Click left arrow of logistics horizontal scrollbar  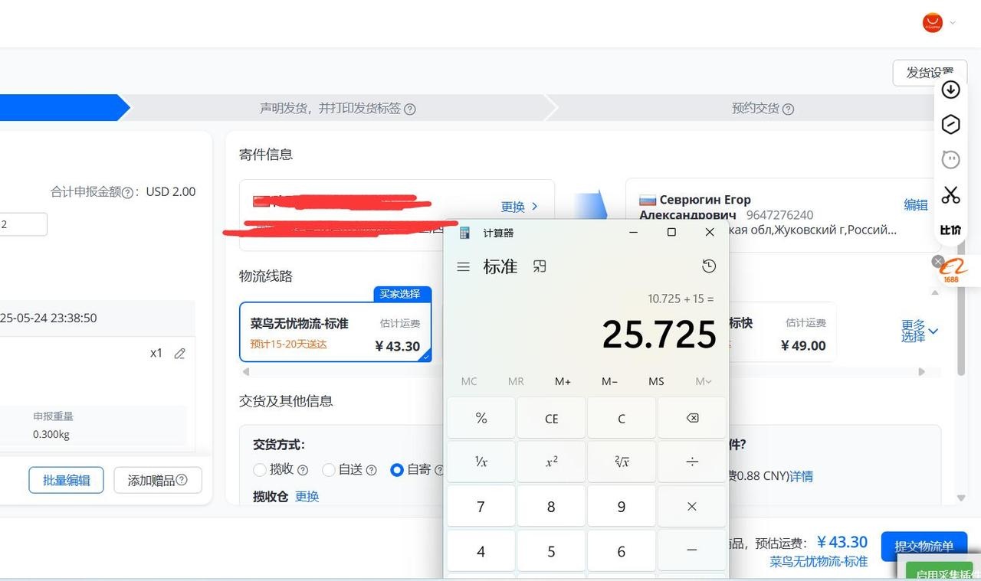point(245,372)
